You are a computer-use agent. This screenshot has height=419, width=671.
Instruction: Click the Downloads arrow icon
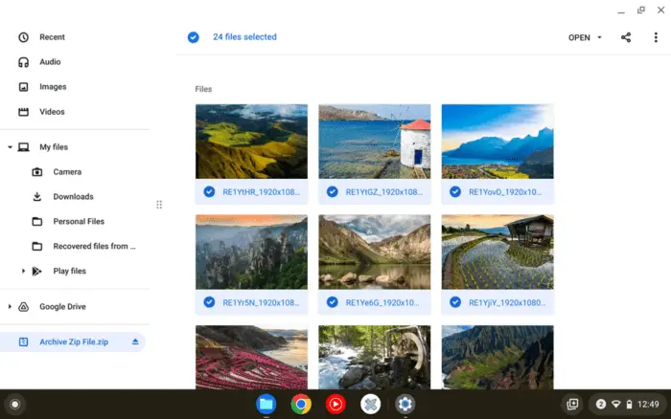click(37, 197)
